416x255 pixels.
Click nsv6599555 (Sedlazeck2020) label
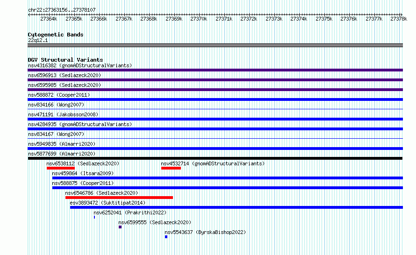coord(155,222)
